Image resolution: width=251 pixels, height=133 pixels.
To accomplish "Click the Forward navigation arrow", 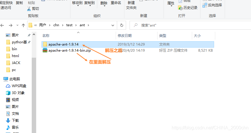I will pos(11,25).
